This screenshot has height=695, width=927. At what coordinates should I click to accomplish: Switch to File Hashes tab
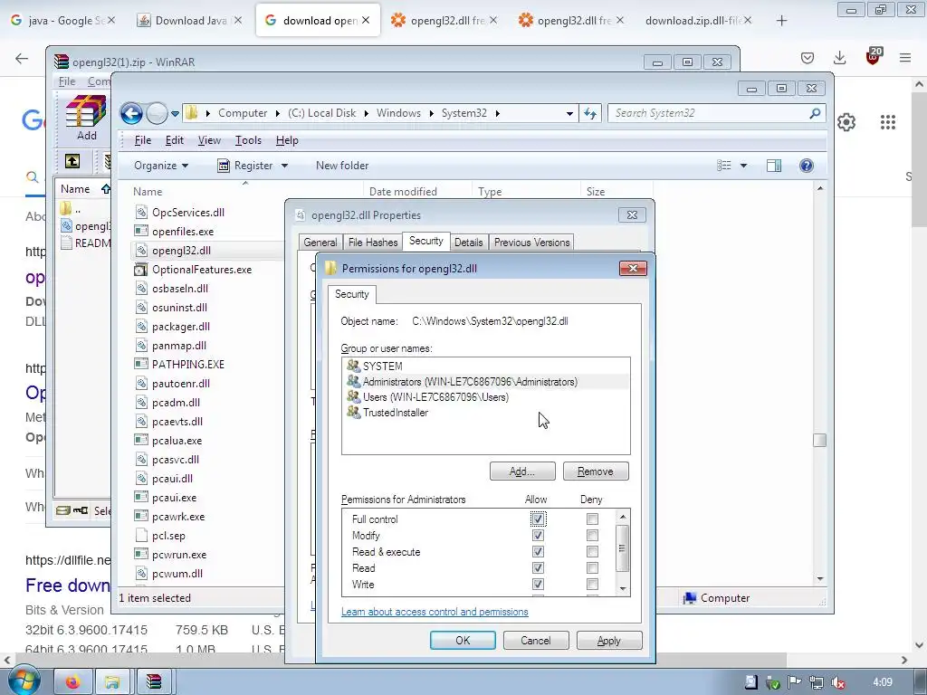(x=372, y=243)
